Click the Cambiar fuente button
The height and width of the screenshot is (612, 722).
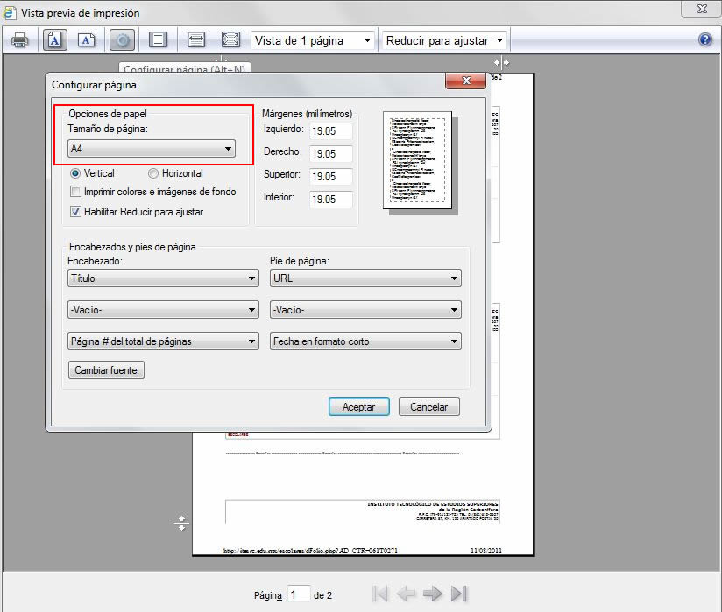[x=106, y=370]
